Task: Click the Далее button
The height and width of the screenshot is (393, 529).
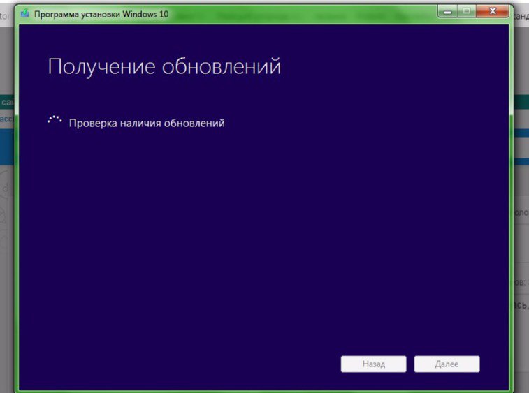Action: point(447,364)
